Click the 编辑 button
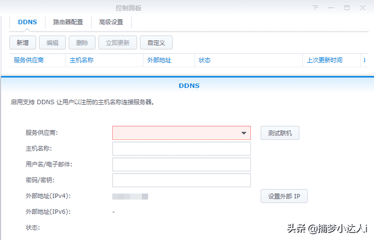The image size is (374, 240). (x=52, y=42)
